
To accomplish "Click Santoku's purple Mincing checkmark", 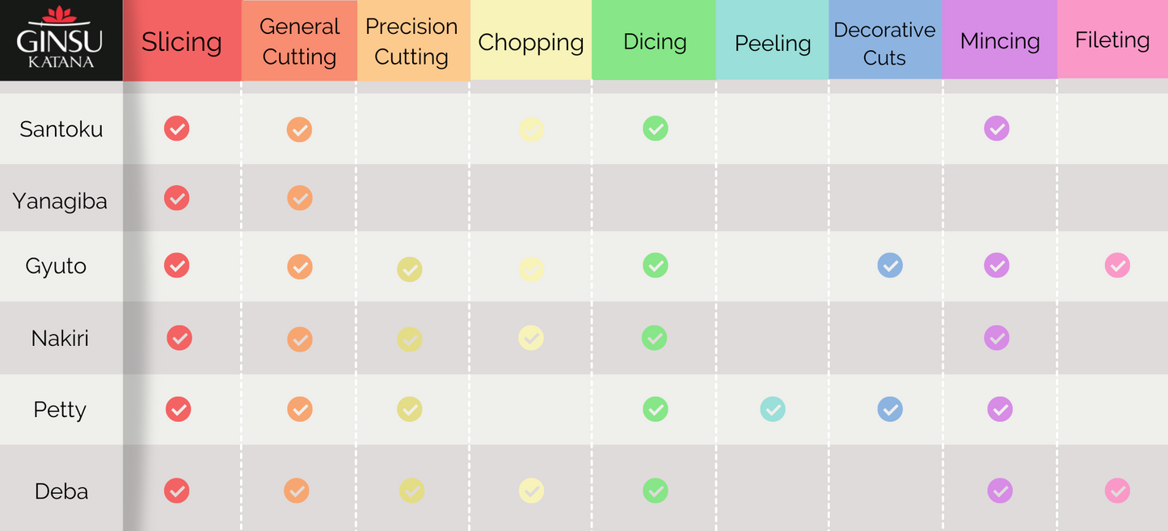I will (x=997, y=129).
